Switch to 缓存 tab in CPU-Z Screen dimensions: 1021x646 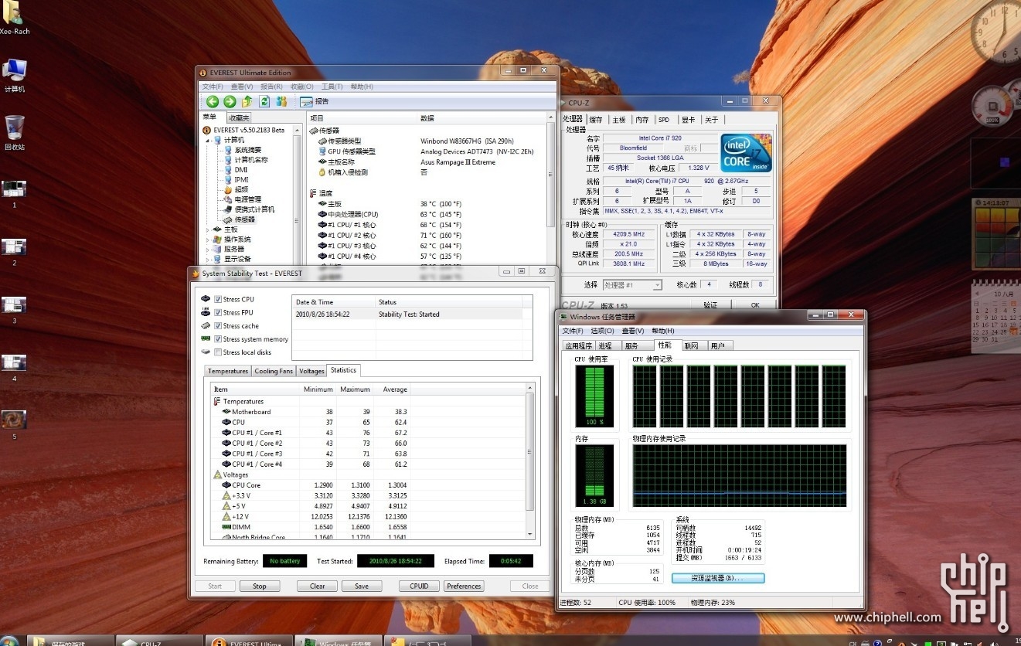(596, 120)
